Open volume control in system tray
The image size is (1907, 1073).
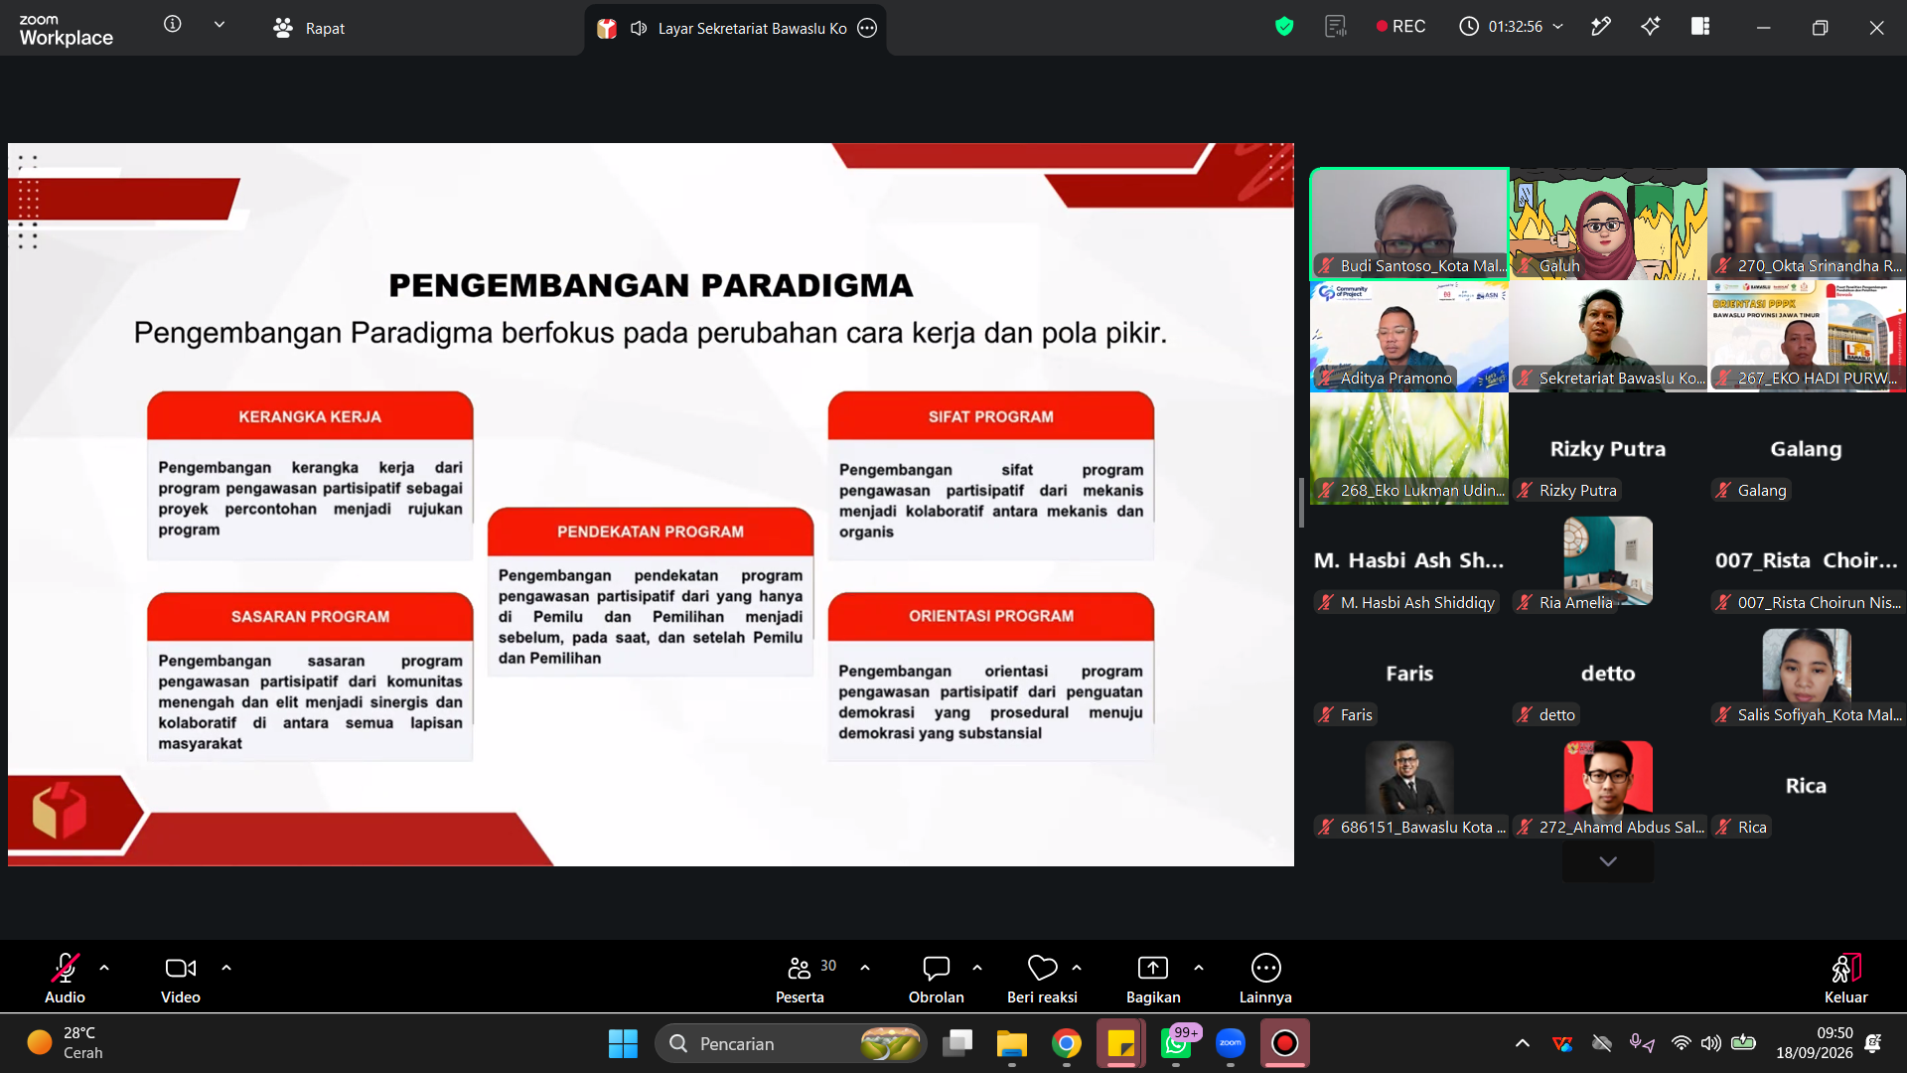pyautogui.click(x=1710, y=1043)
